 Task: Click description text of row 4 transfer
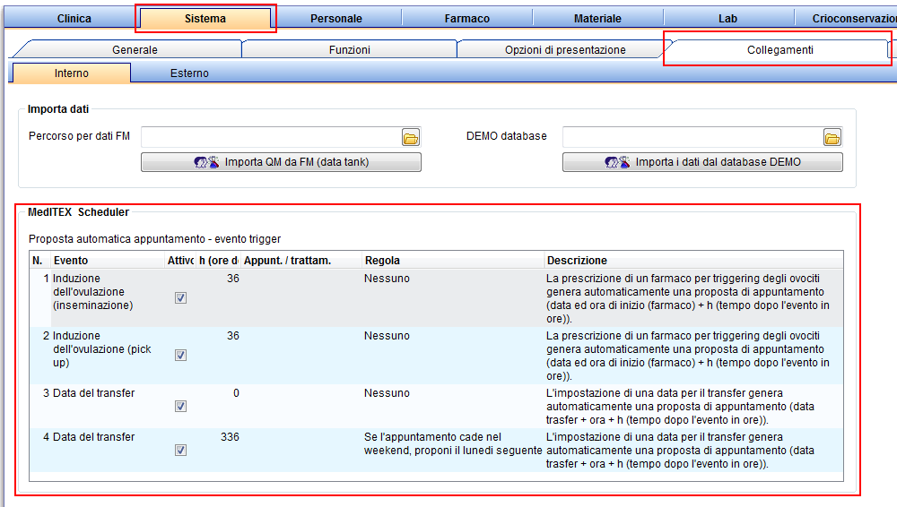[680, 451]
